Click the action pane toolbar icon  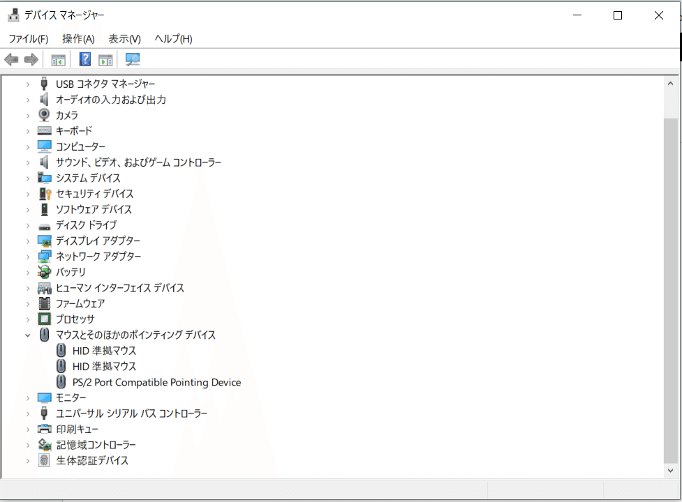[x=105, y=60]
